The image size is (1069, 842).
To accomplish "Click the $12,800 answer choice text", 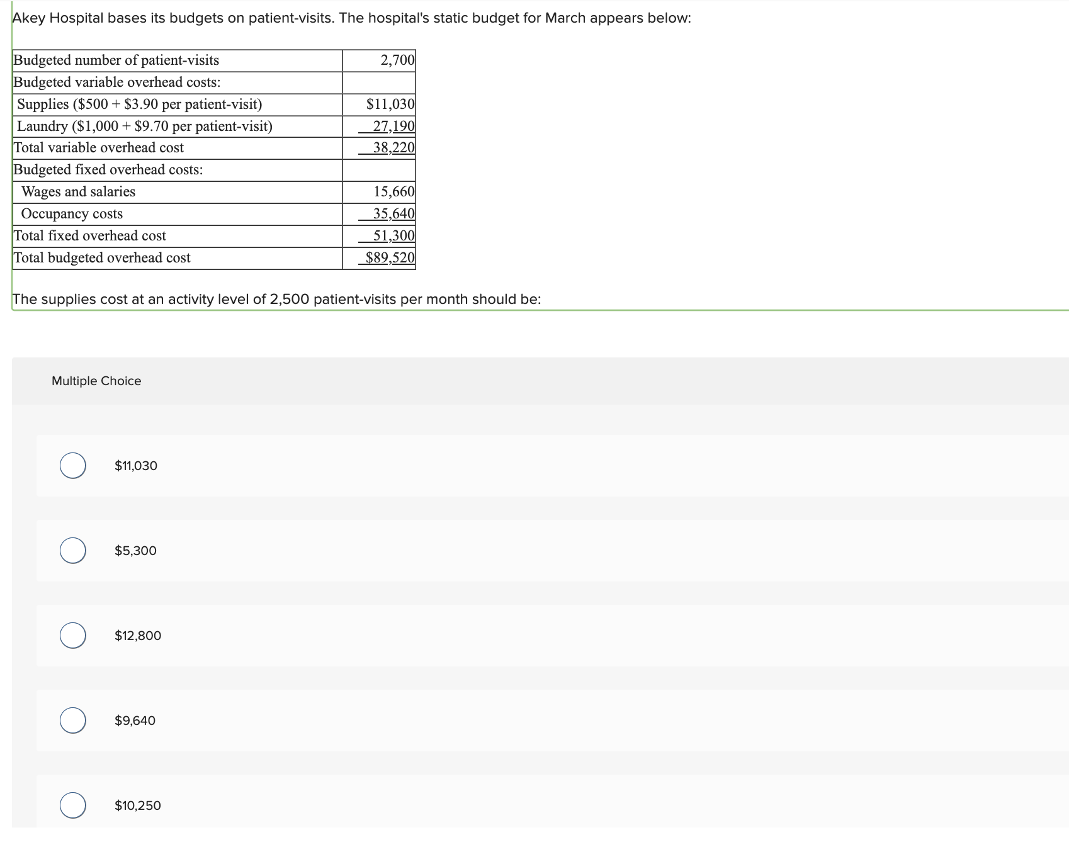I will tap(138, 636).
